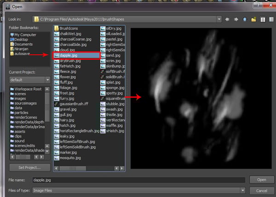Select pastel.jpg file
The height and width of the screenshot is (197, 276).
111,39
